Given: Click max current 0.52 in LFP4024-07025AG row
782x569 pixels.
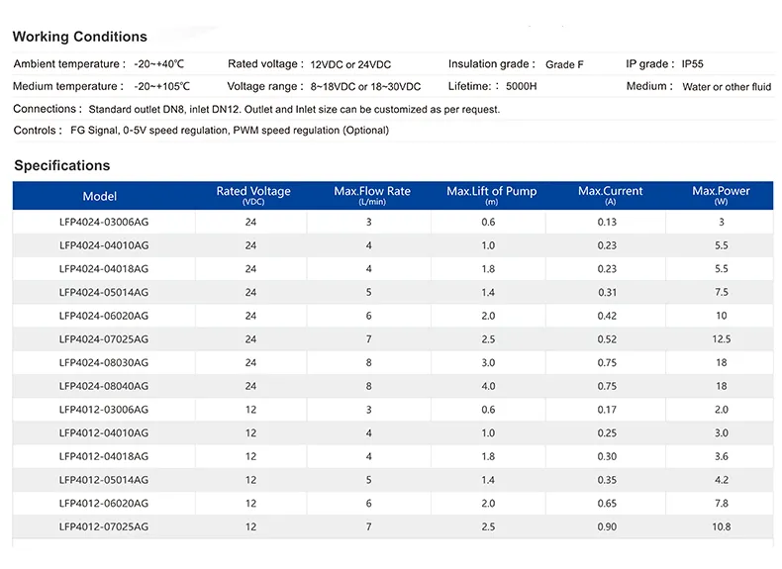Looking at the screenshot, I should [x=607, y=339].
